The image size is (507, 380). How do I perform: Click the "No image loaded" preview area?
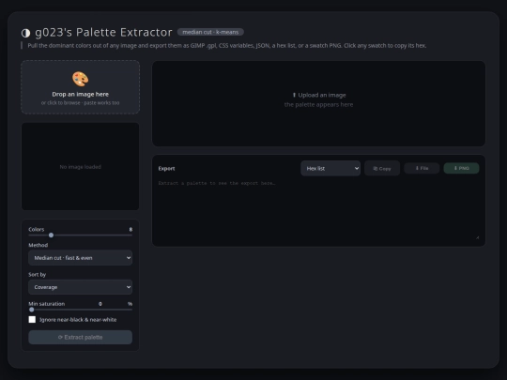coord(80,166)
